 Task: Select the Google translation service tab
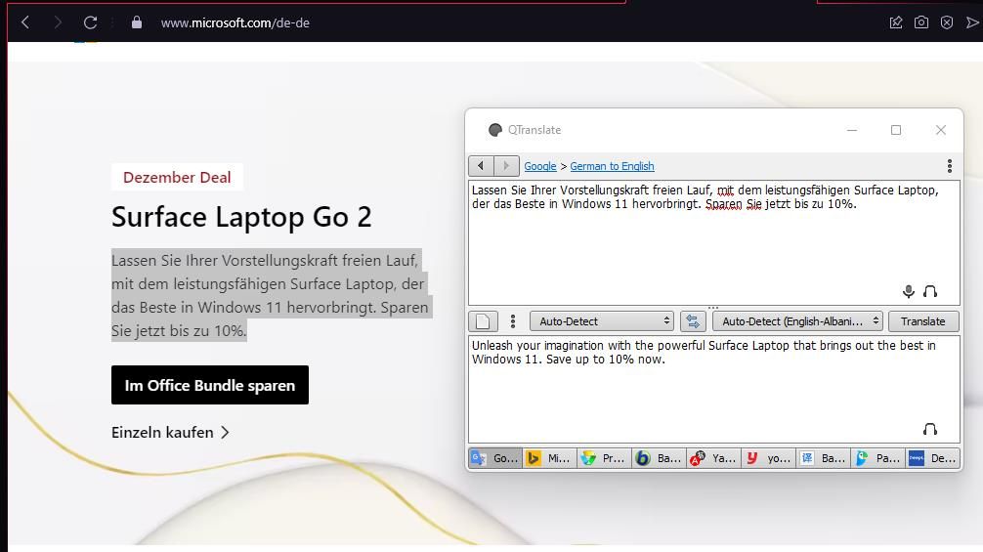[495, 458]
